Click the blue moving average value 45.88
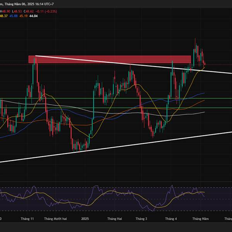The width and height of the screenshot is (232, 232). (x=14, y=16)
